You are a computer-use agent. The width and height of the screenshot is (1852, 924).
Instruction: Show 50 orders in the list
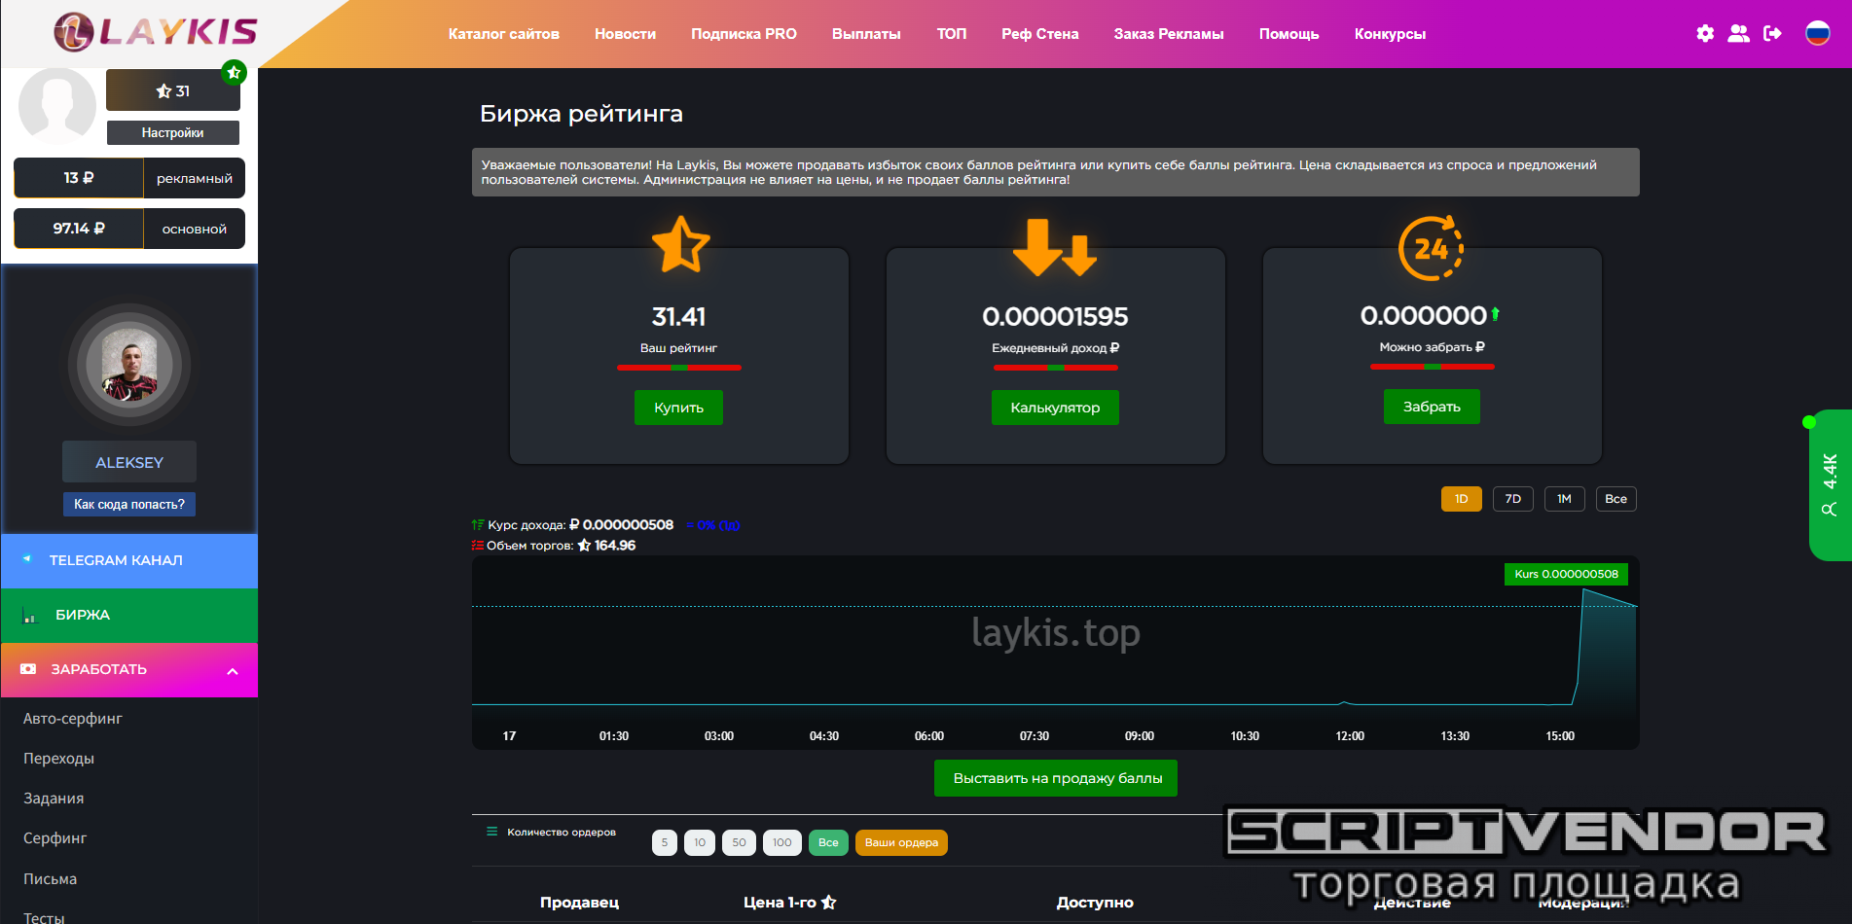tap(739, 842)
